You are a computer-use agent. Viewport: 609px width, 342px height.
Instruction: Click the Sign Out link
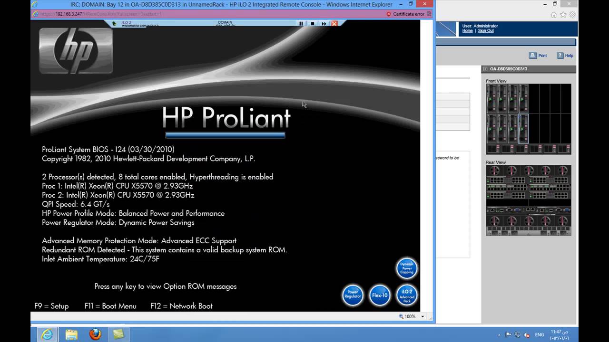[x=486, y=31]
